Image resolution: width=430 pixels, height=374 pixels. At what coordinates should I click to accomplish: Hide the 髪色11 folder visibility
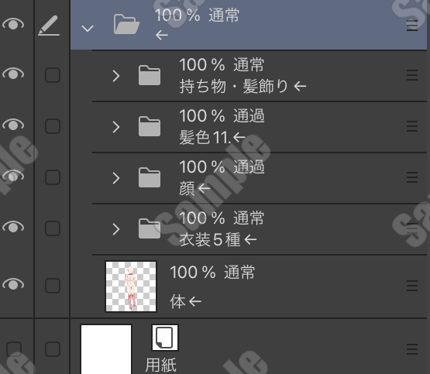[x=13, y=125]
